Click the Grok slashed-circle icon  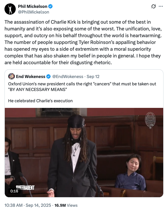(153, 6)
